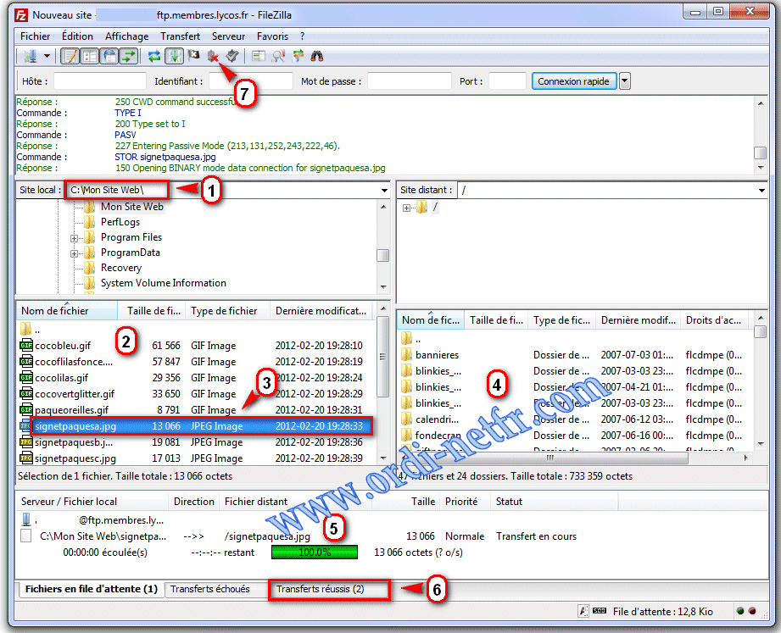Click the Refresh file lists toolbar icon
Viewport: 781px width, 633px height.
coord(154,56)
